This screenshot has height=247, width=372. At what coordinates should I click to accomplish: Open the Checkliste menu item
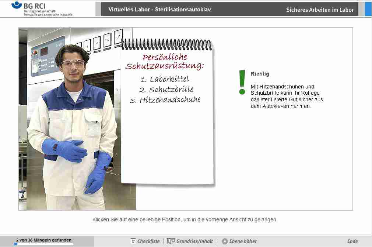coord(148,241)
